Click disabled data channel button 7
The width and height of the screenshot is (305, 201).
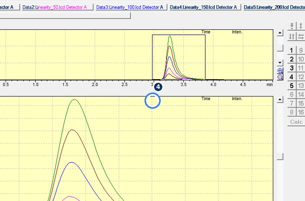pyautogui.click(x=292, y=103)
